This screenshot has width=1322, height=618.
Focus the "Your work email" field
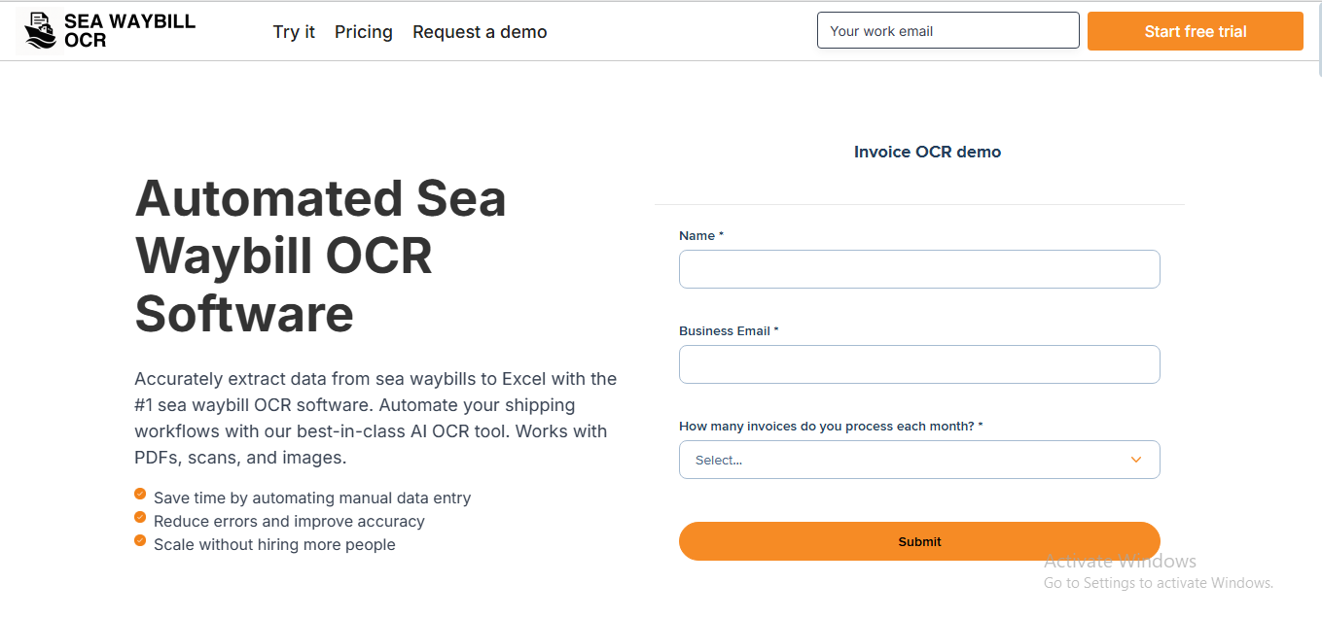(x=947, y=31)
